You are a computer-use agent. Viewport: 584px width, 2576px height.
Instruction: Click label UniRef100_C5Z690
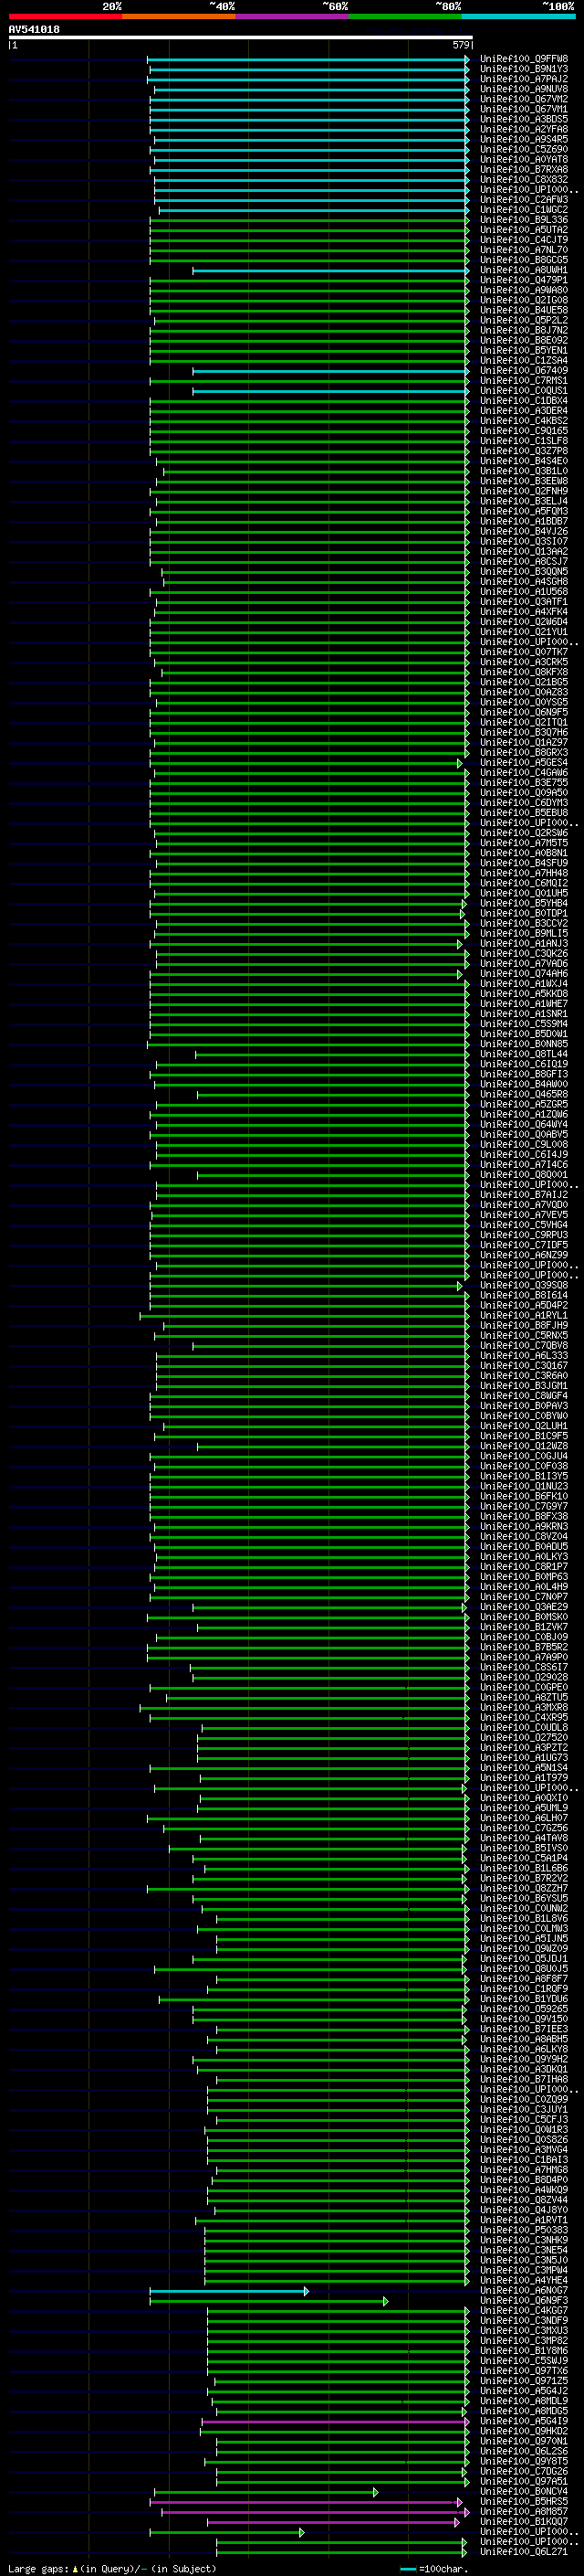click(524, 149)
